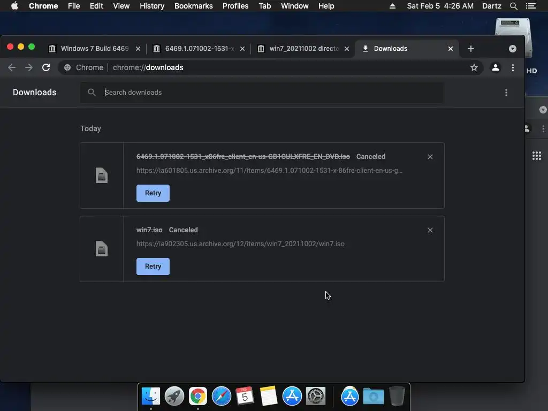Open the blue App Store icon in Dock
548x411 pixels.
(292, 397)
